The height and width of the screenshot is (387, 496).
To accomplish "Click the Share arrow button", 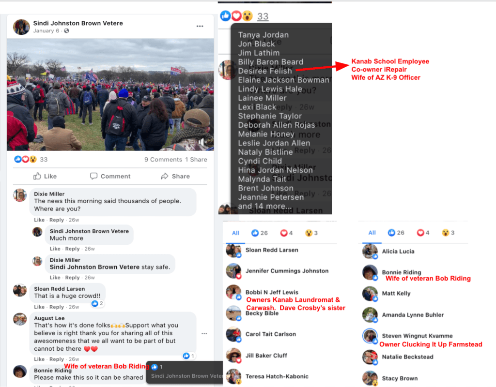I will (x=175, y=176).
